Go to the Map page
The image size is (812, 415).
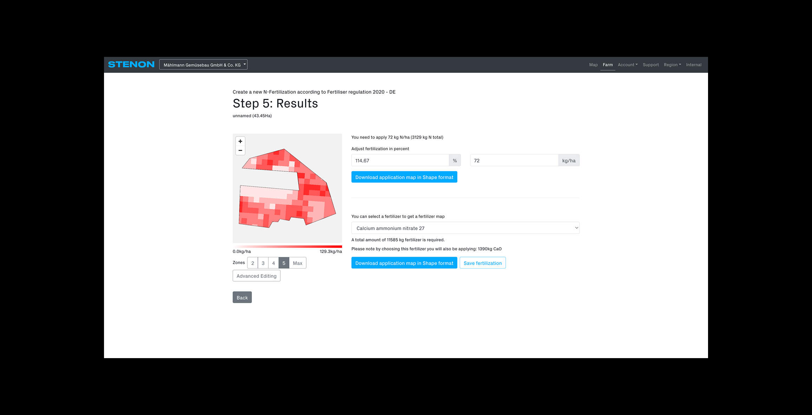tap(593, 65)
